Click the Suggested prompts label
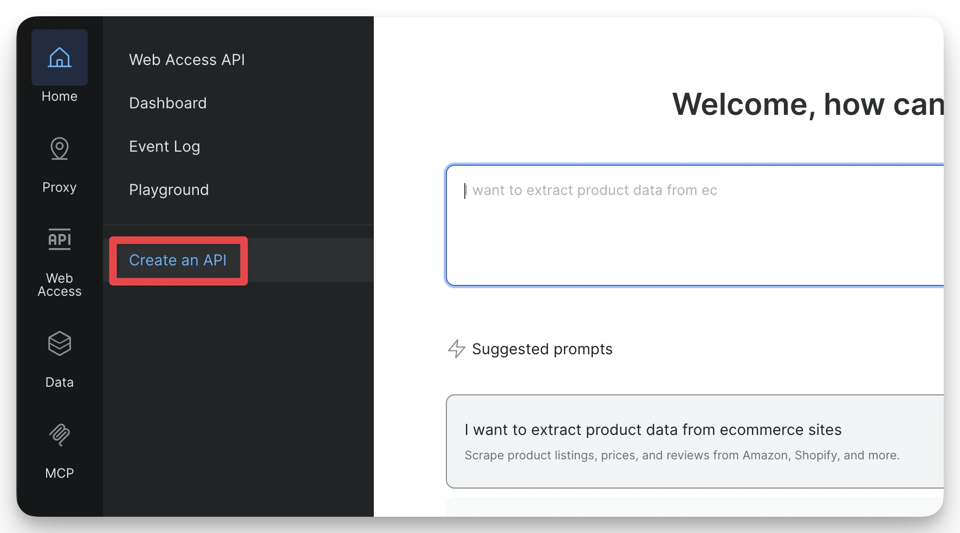This screenshot has width=960, height=533. [542, 349]
